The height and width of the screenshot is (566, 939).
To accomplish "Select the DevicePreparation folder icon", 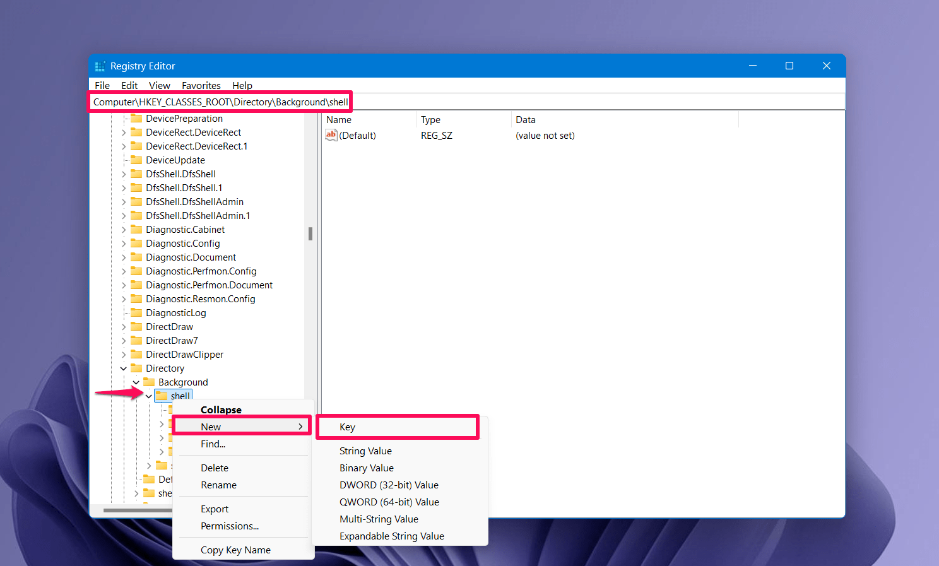I will (x=136, y=118).
